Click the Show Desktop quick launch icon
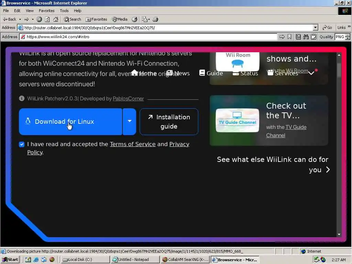352x264 pixels. [x=28, y=260]
